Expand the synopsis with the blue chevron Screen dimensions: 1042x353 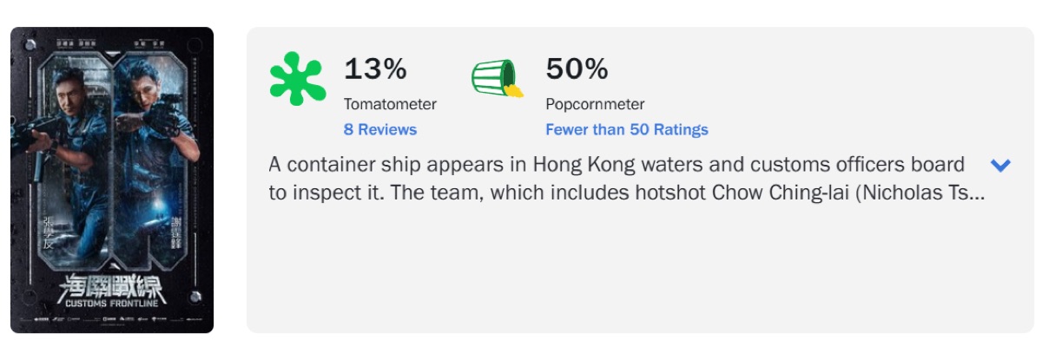click(x=1000, y=165)
